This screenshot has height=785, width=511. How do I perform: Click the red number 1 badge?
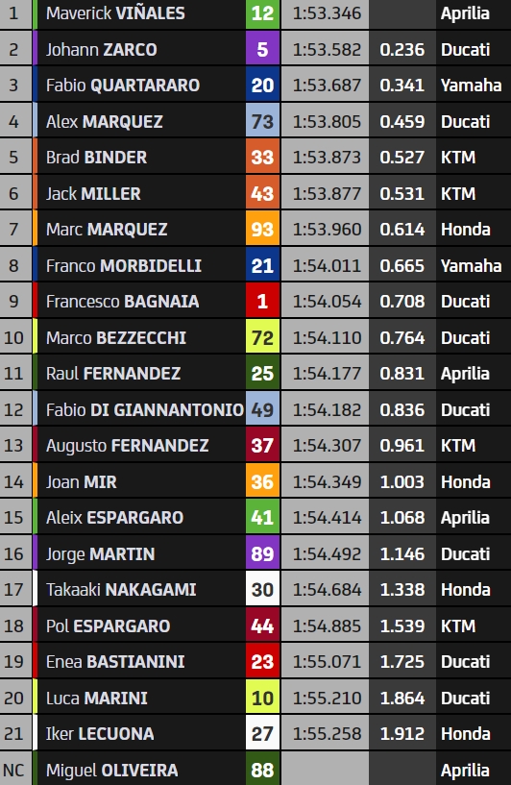tap(263, 302)
